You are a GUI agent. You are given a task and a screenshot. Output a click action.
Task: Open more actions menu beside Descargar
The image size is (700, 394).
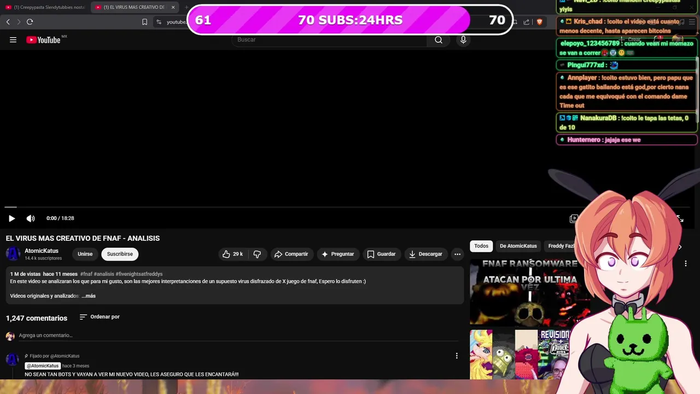coord(457,254)
